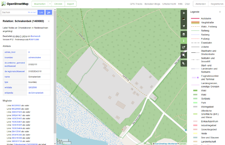Image resolution: width=225 pixels, height=145 pixels.
Task: Expand the Bearbeiten dropdown arrow
Action: [x=50, y=4]
